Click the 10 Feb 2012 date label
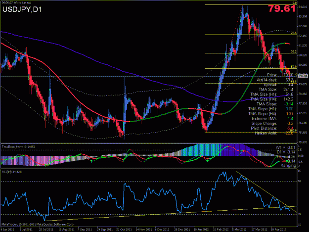The height and width of the screenshot is (232, 309). [x=221, y=230]
